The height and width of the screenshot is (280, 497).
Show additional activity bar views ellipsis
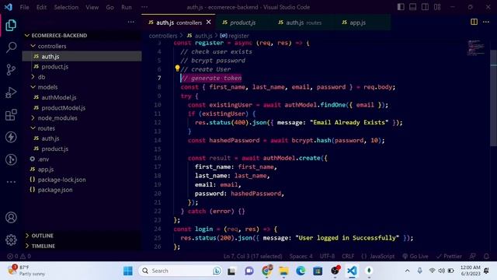pos(11,182)
